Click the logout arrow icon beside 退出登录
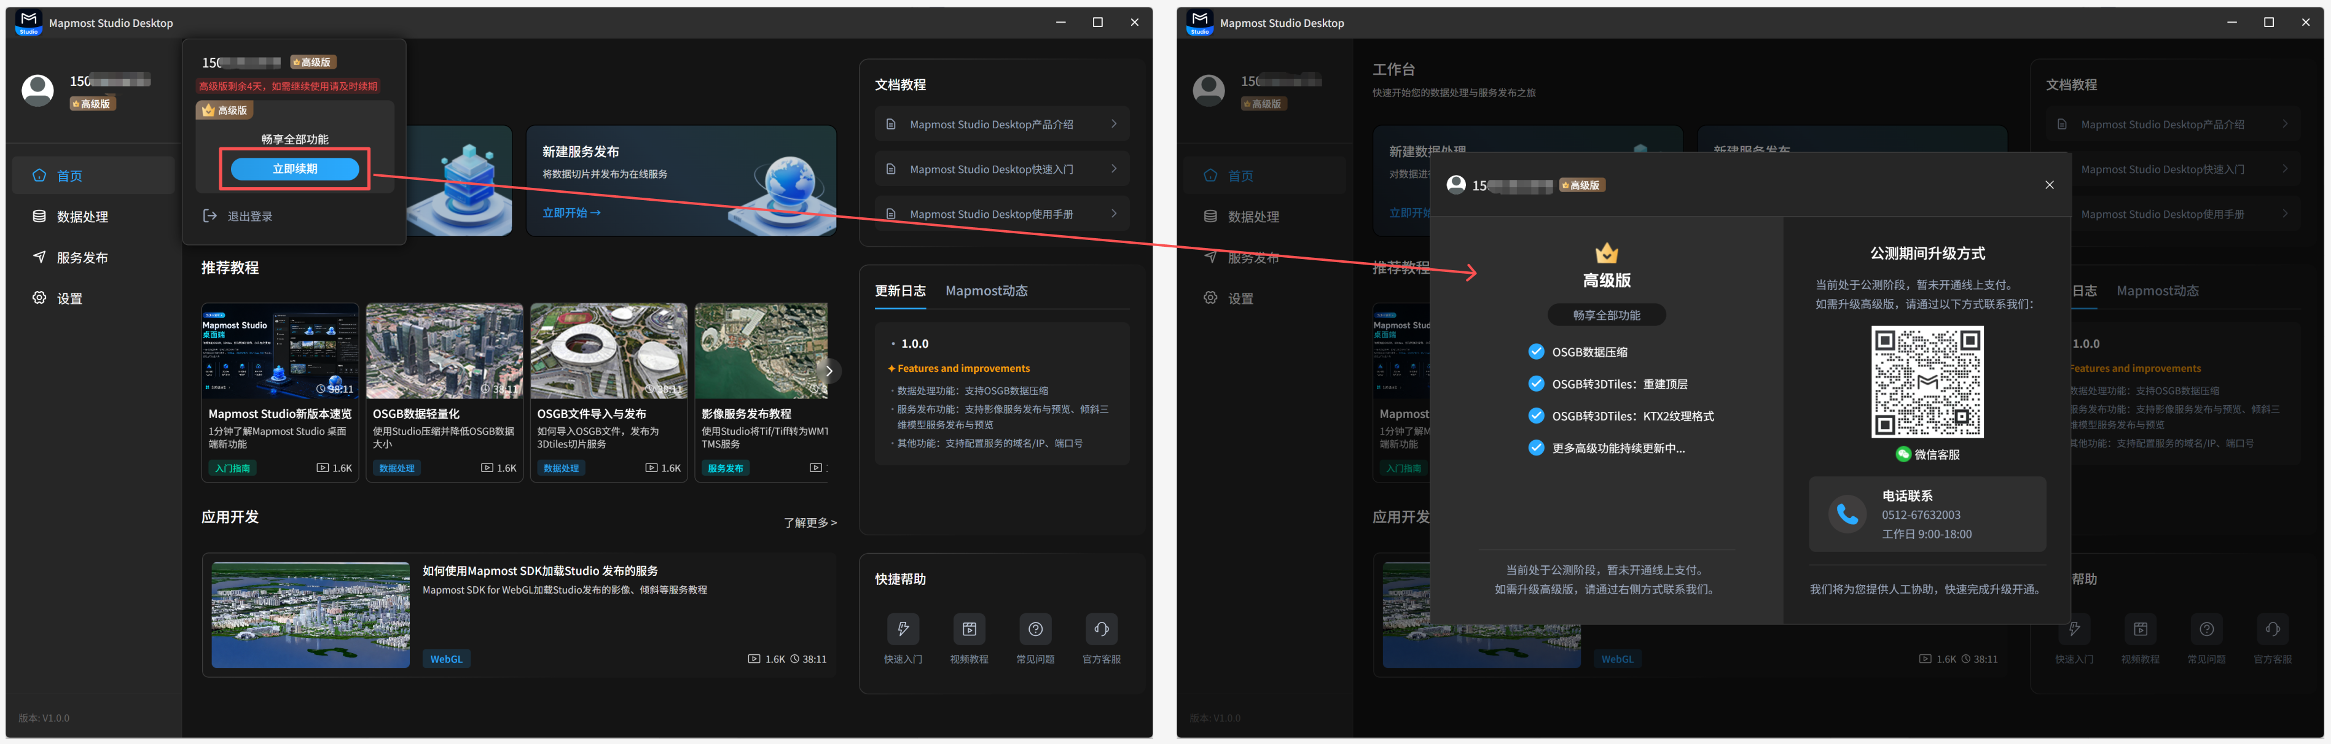 click(x=210, y=216)
